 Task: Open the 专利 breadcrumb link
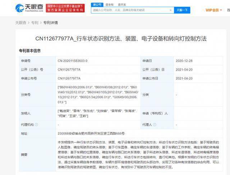[x=35, y=23]
